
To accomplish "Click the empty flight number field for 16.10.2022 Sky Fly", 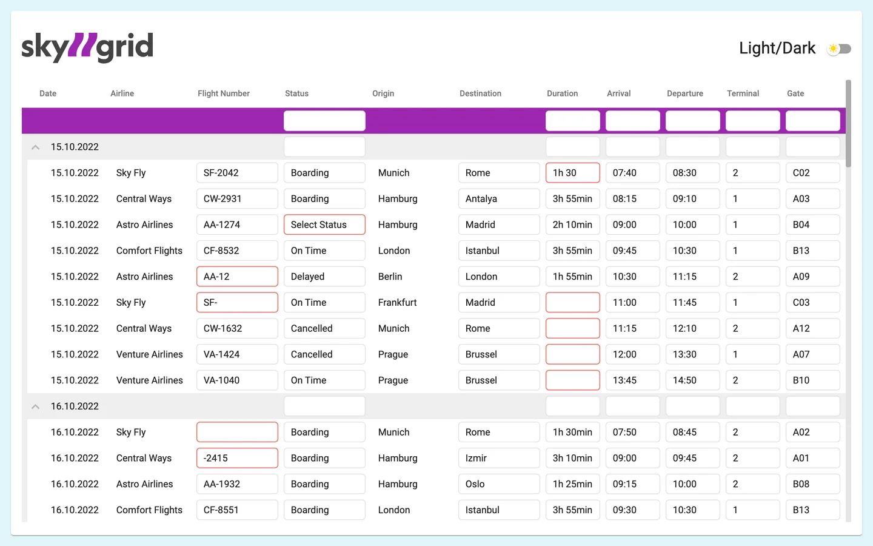I will (237, 432).
